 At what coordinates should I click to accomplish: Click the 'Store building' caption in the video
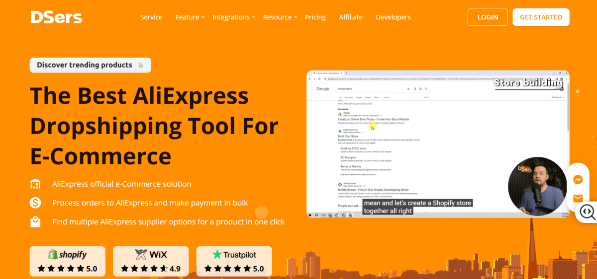click(x=528, y=83)
